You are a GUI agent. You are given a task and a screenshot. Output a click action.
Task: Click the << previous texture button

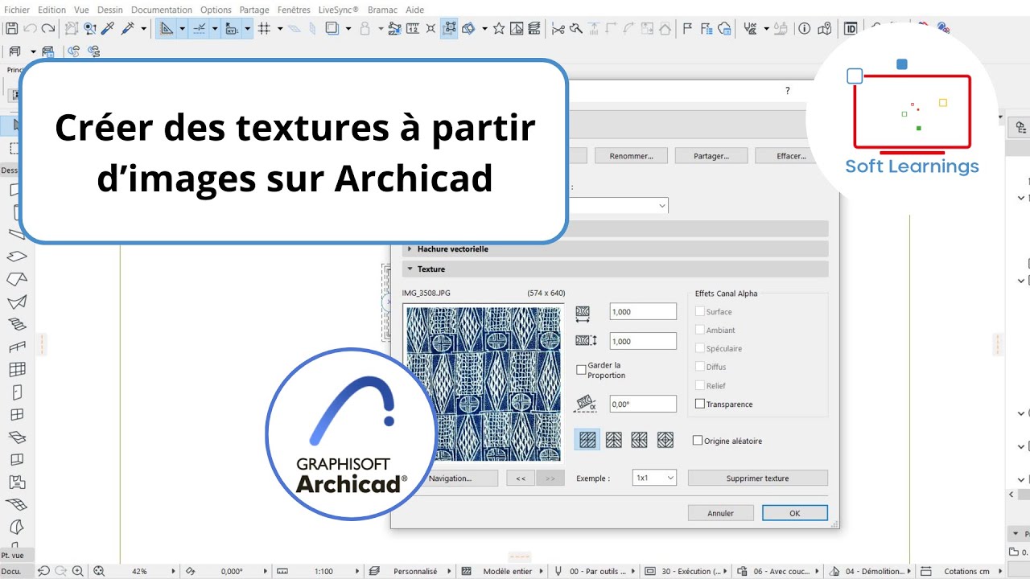[x=521, y=478]
